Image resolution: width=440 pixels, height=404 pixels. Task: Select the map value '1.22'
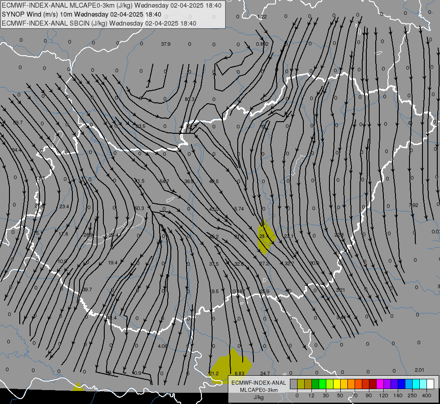262,17
